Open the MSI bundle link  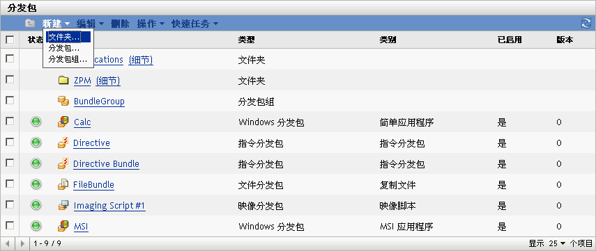click(x=81, y=227)
